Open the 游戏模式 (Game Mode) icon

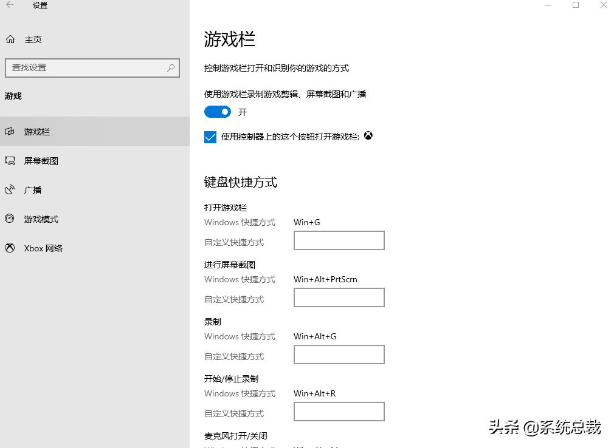[10, 219]
